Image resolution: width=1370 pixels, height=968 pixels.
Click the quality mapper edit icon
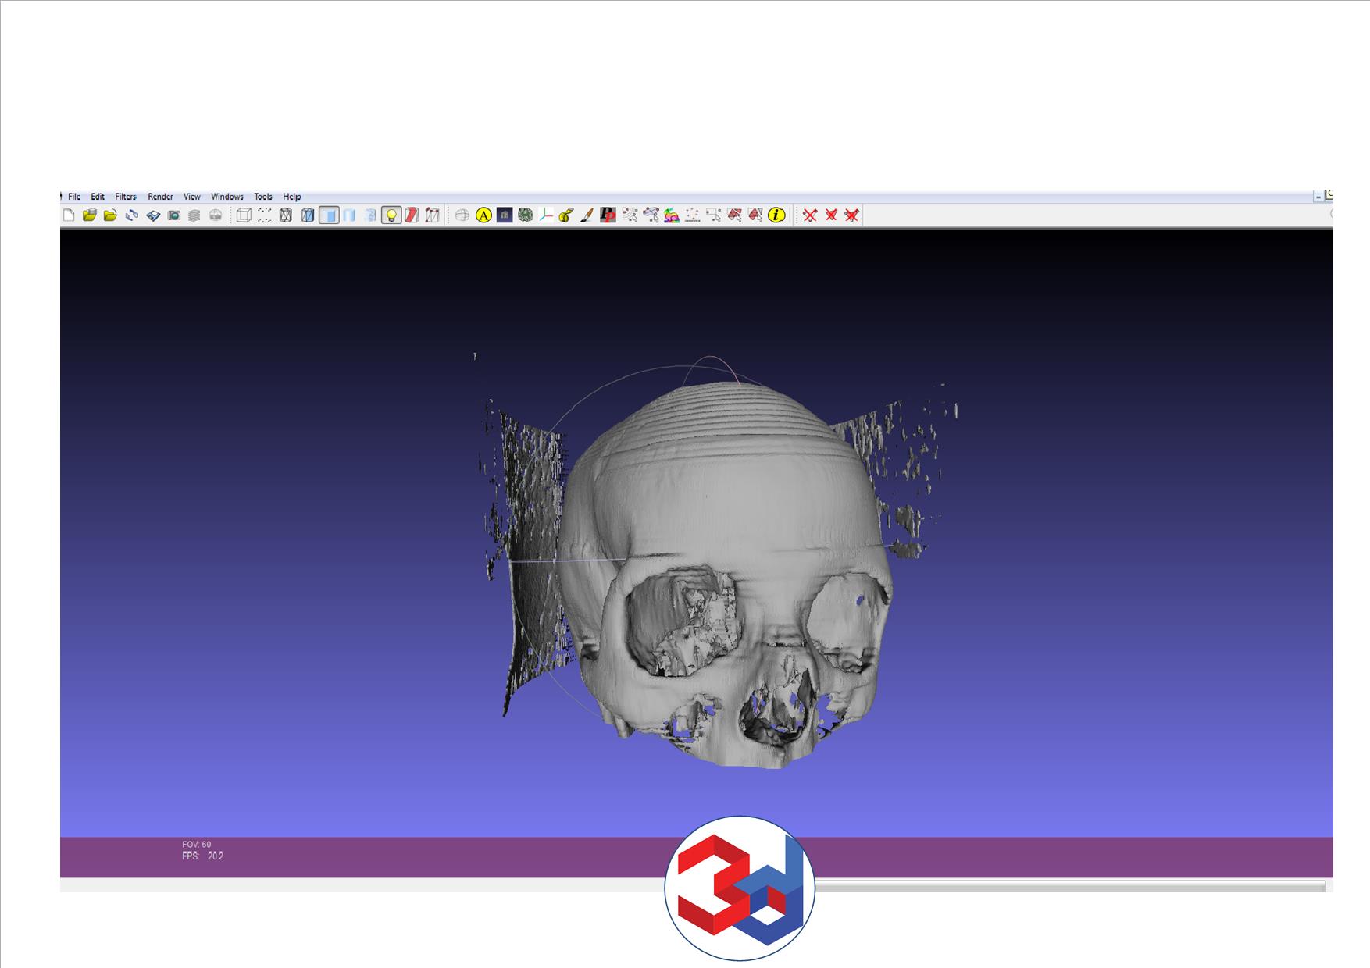[x=651, y=215]
